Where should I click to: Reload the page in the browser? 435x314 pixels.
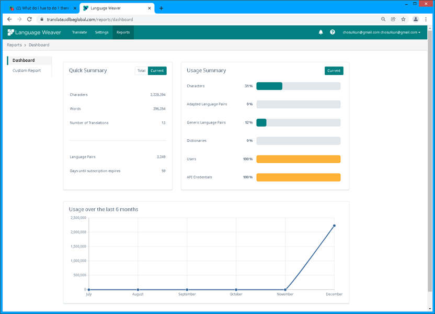coord(29,19)
